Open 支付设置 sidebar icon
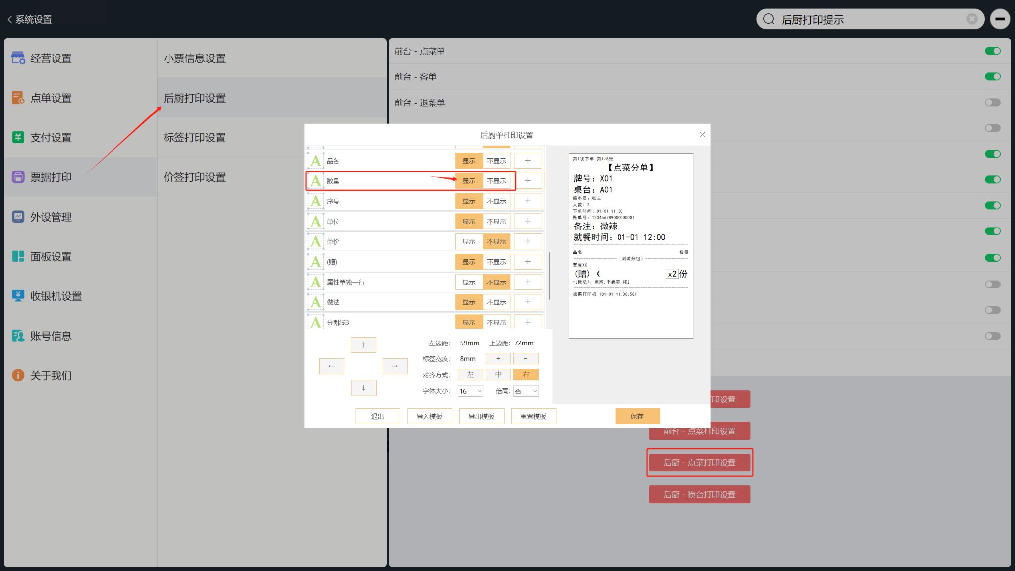This screenshot has height=571, width=1015. pos(18,137)
